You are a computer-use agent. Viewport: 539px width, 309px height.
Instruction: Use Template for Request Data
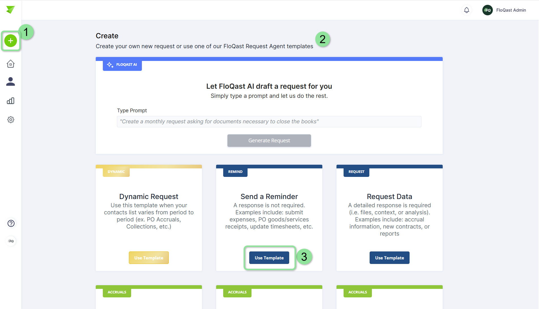[389, 258]
